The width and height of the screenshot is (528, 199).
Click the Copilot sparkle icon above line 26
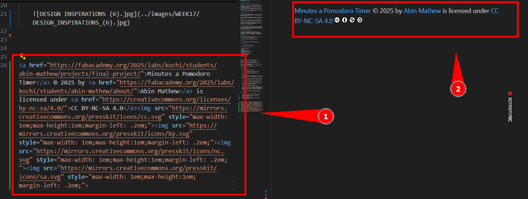pos(22,56)
